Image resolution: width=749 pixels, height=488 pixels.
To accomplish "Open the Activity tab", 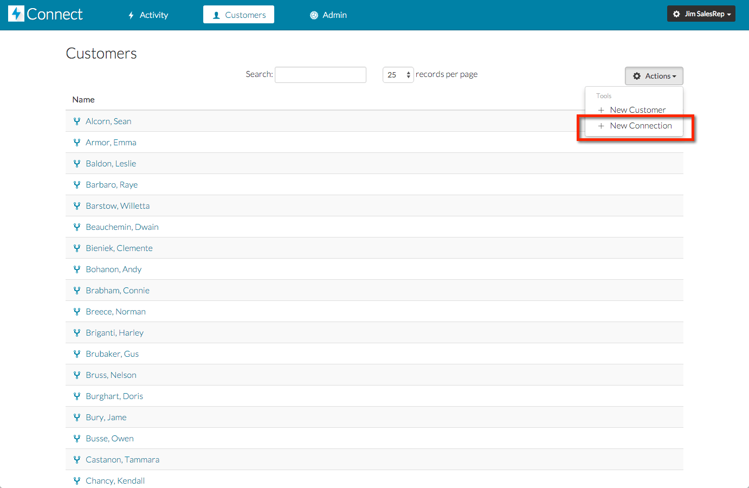I will pyautogui.click(x=148, y=15).
